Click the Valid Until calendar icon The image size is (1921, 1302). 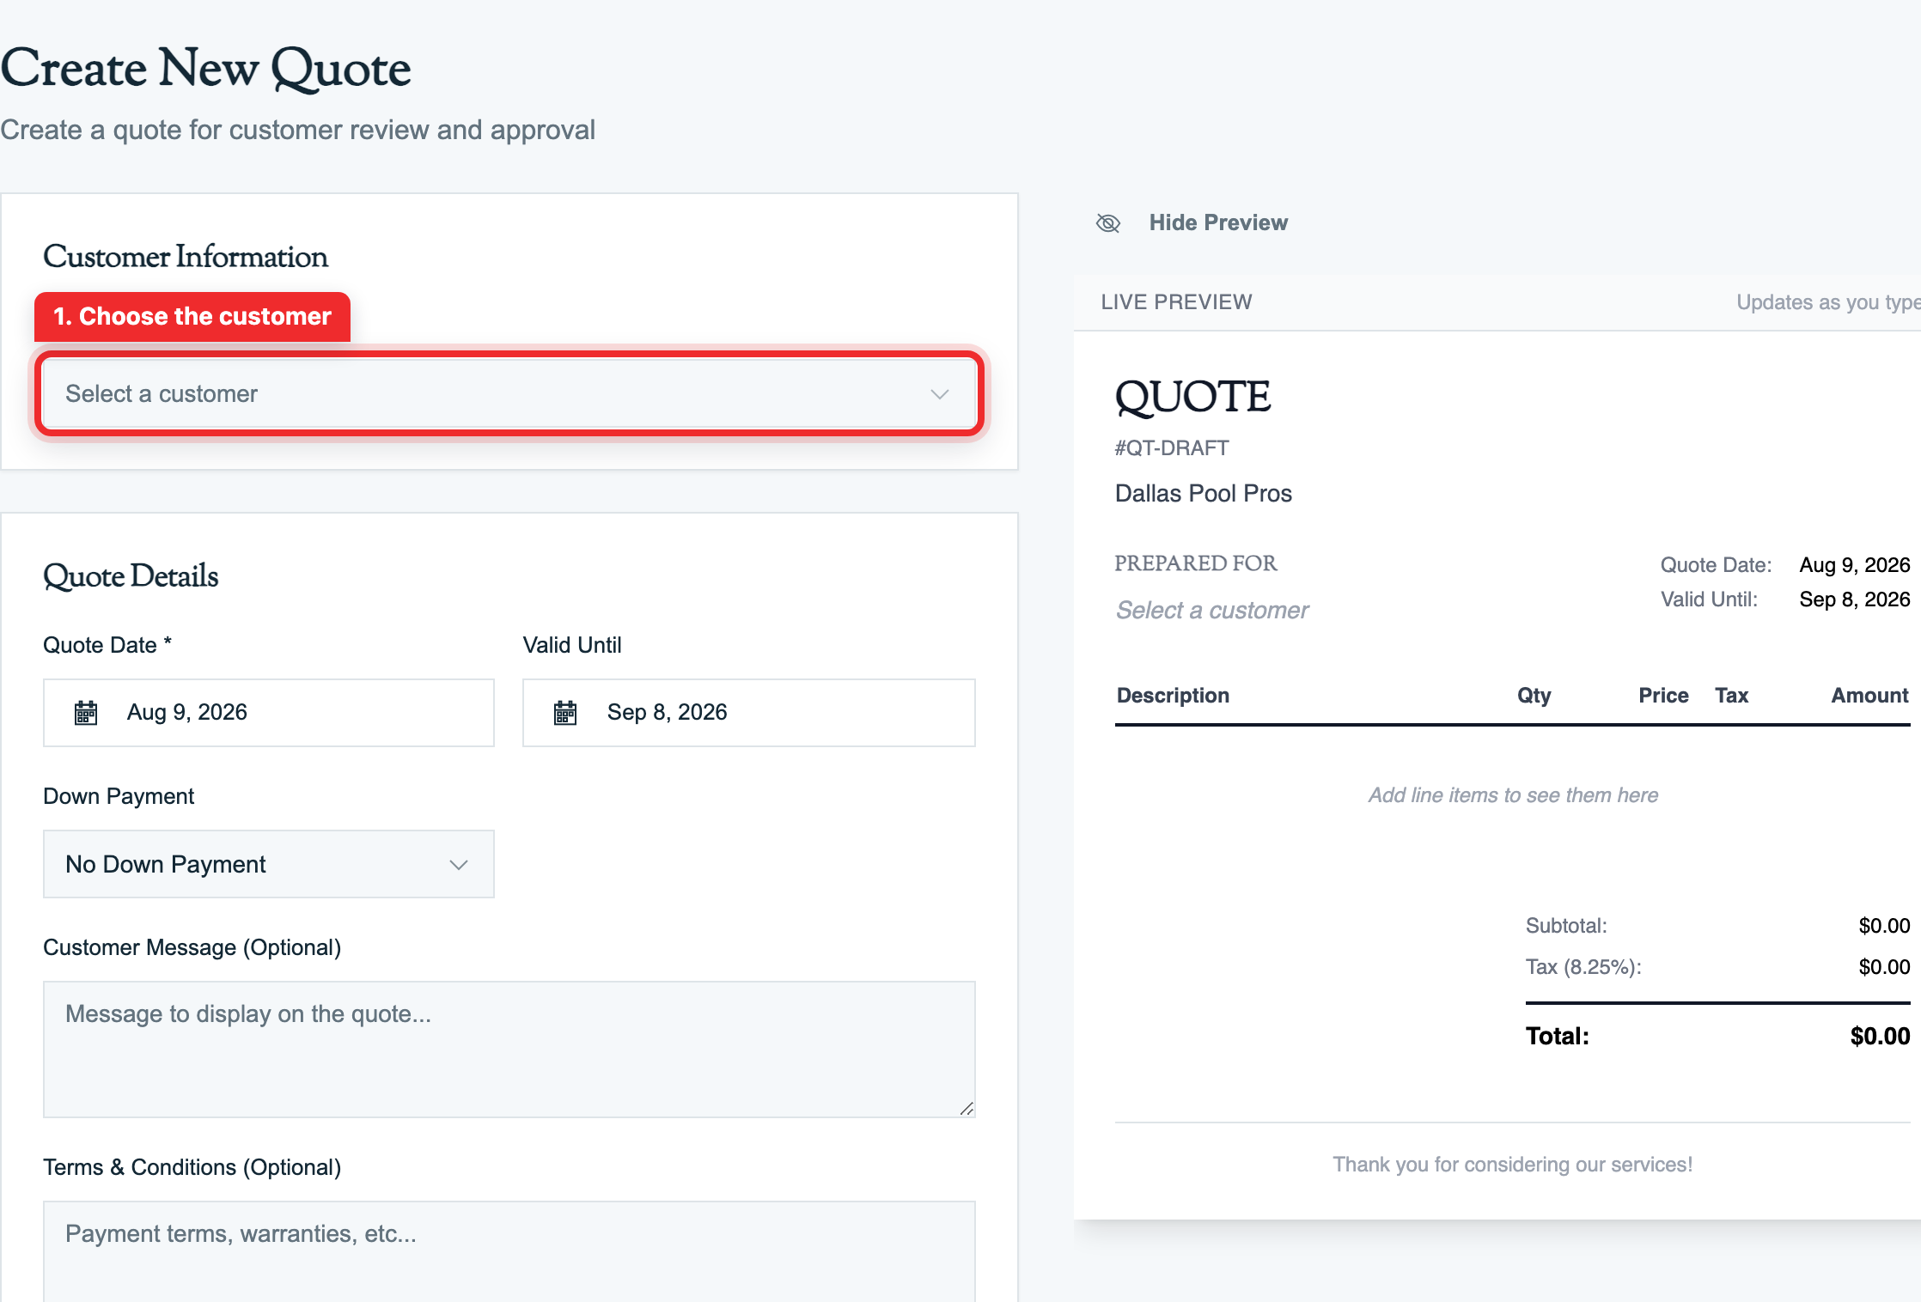[x=565, y=713]
